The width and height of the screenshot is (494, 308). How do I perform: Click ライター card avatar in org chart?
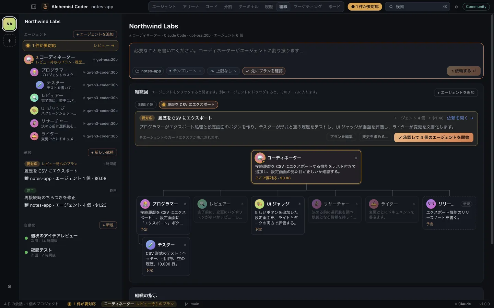click(x=374, y=204)
